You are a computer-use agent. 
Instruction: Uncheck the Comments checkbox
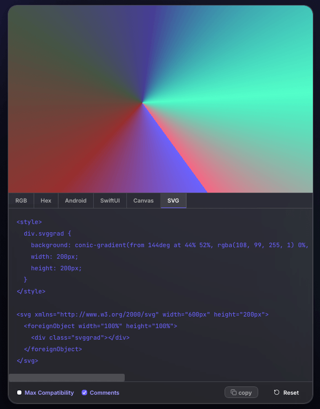pos(84,392)
